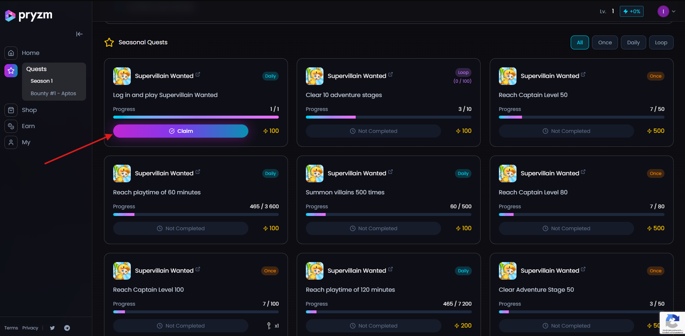Open the Telegram icon in footer
Screen dimensions: 685x336
(67, 328)
